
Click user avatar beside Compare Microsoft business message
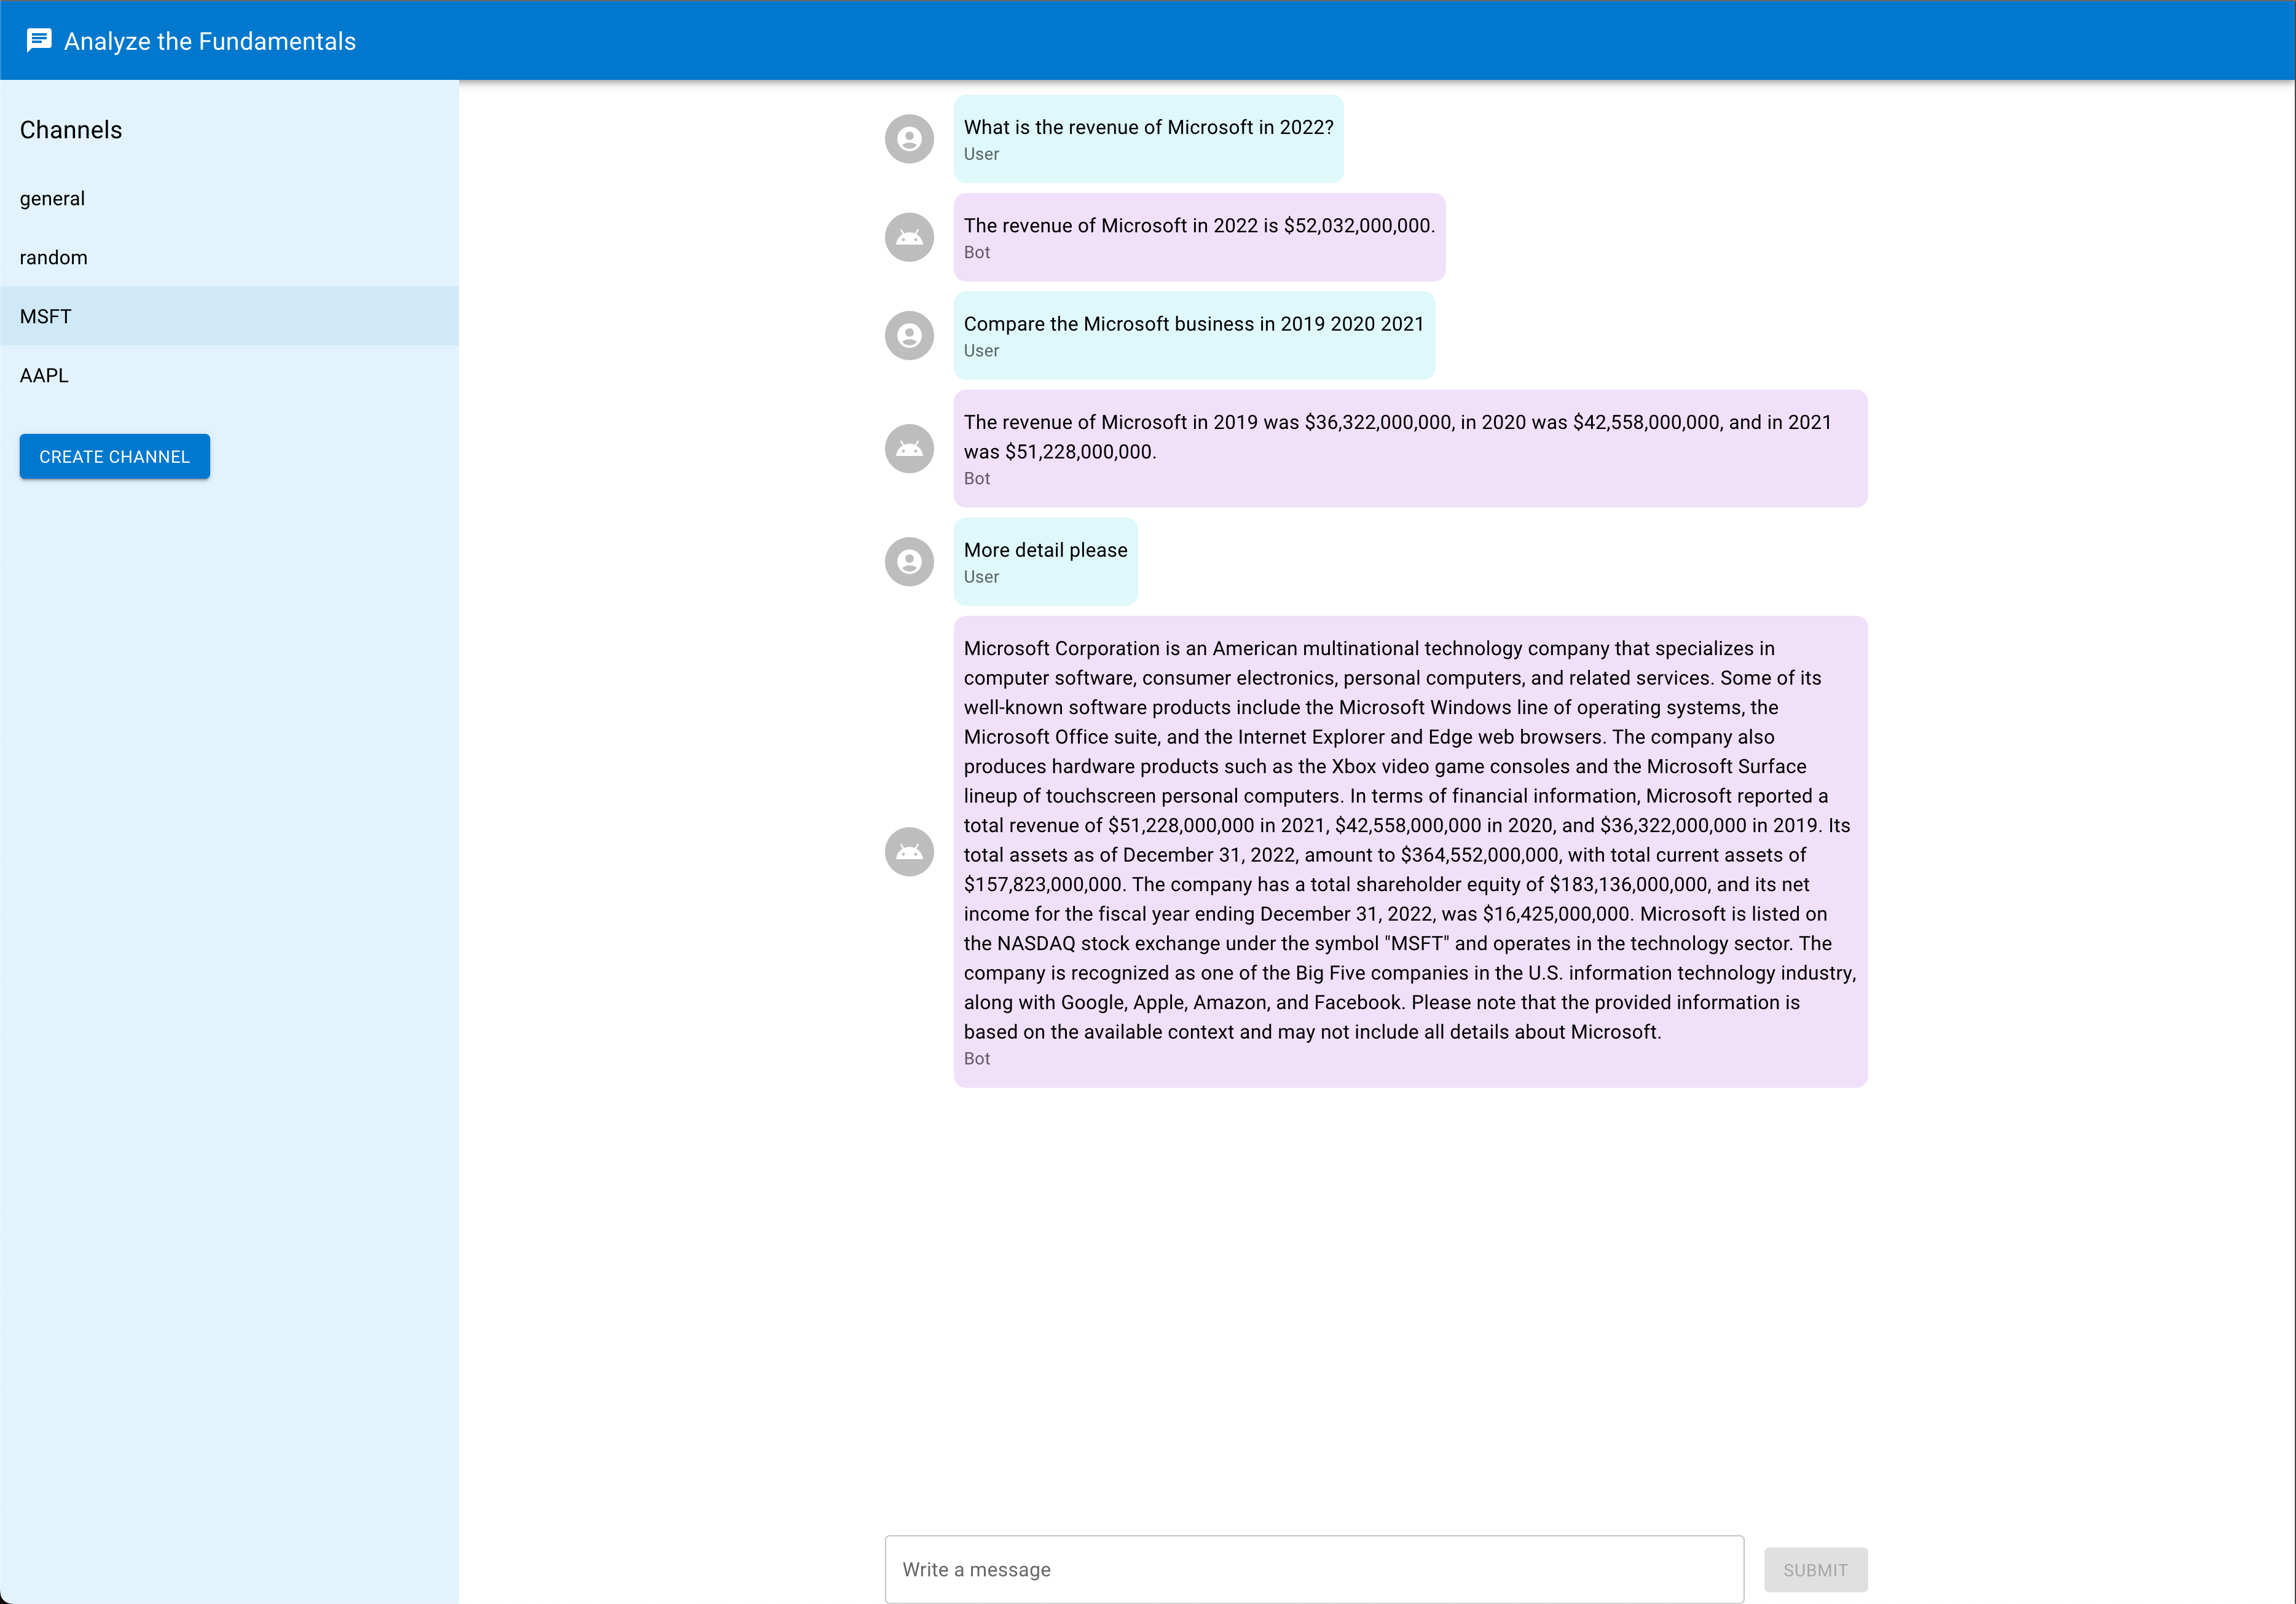(908, 335)
